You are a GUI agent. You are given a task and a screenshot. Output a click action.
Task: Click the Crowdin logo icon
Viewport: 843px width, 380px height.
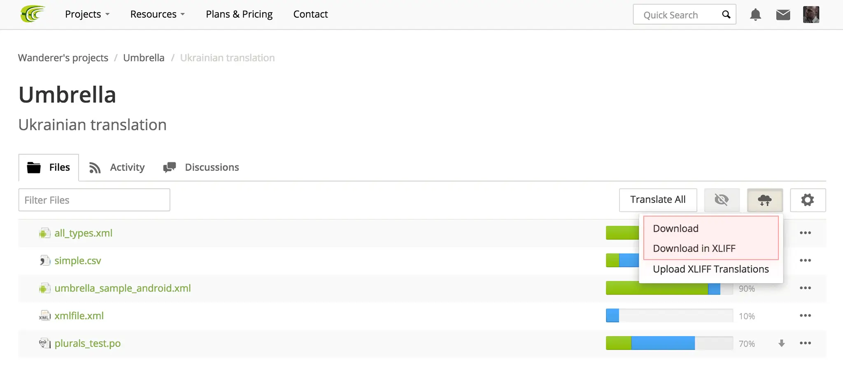(33, 14)
